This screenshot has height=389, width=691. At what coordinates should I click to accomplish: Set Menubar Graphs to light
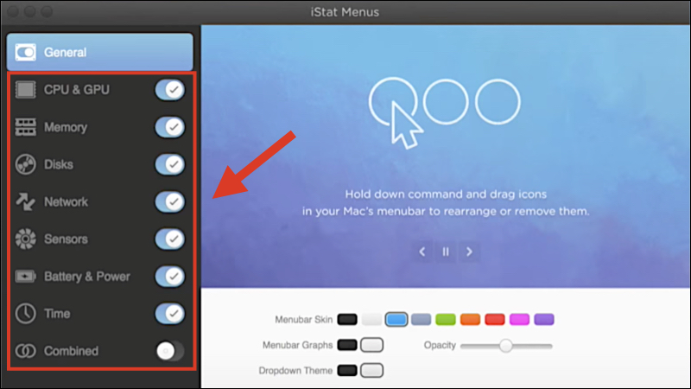[372, 345]
